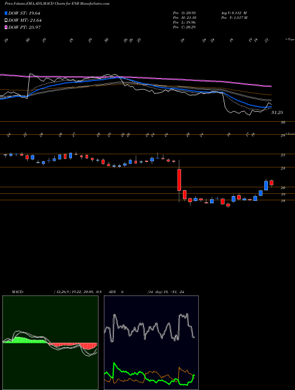Click the MACD: indicator title
The height and width of the screenshot is (390, 295).
[x=17, y=292]
